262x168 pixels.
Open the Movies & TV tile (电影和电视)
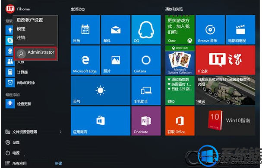[x=240, y=30]
